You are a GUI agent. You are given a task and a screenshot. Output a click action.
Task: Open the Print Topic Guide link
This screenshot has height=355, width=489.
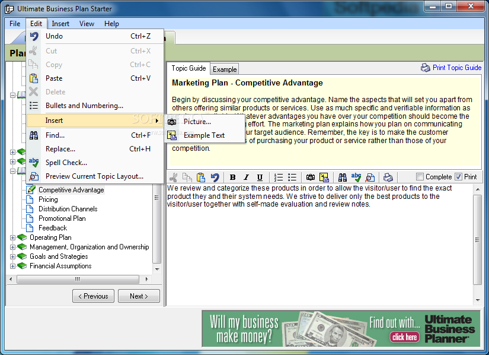click(x=457, y=68)
